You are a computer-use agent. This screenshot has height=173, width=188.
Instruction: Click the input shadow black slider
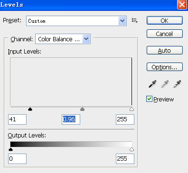pos(30,109)
